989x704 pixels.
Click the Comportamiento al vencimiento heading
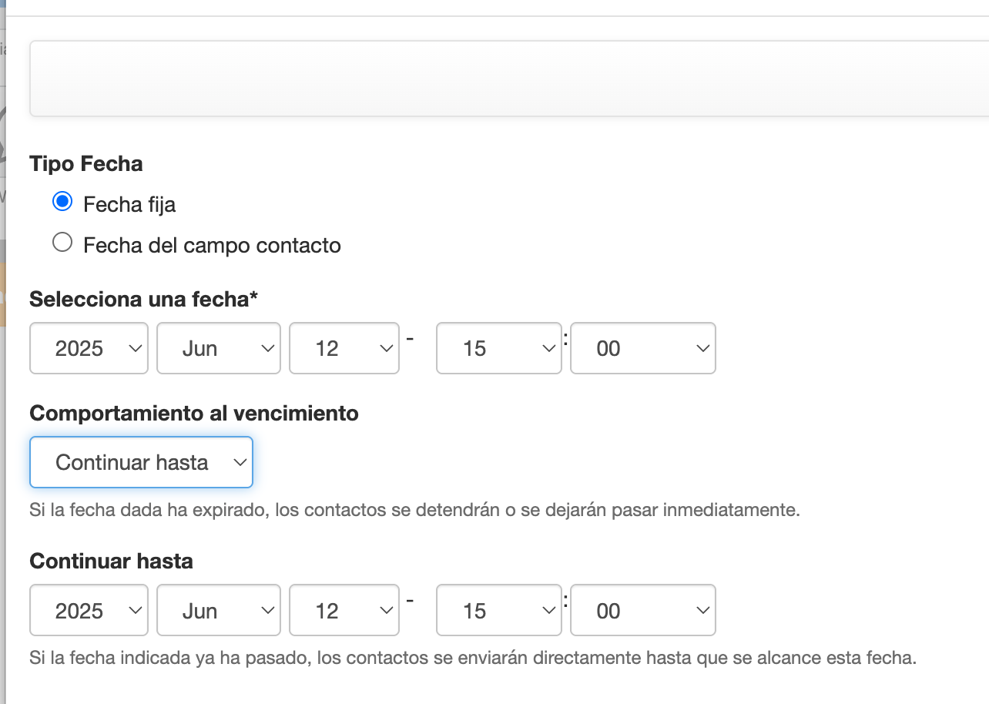194,414
